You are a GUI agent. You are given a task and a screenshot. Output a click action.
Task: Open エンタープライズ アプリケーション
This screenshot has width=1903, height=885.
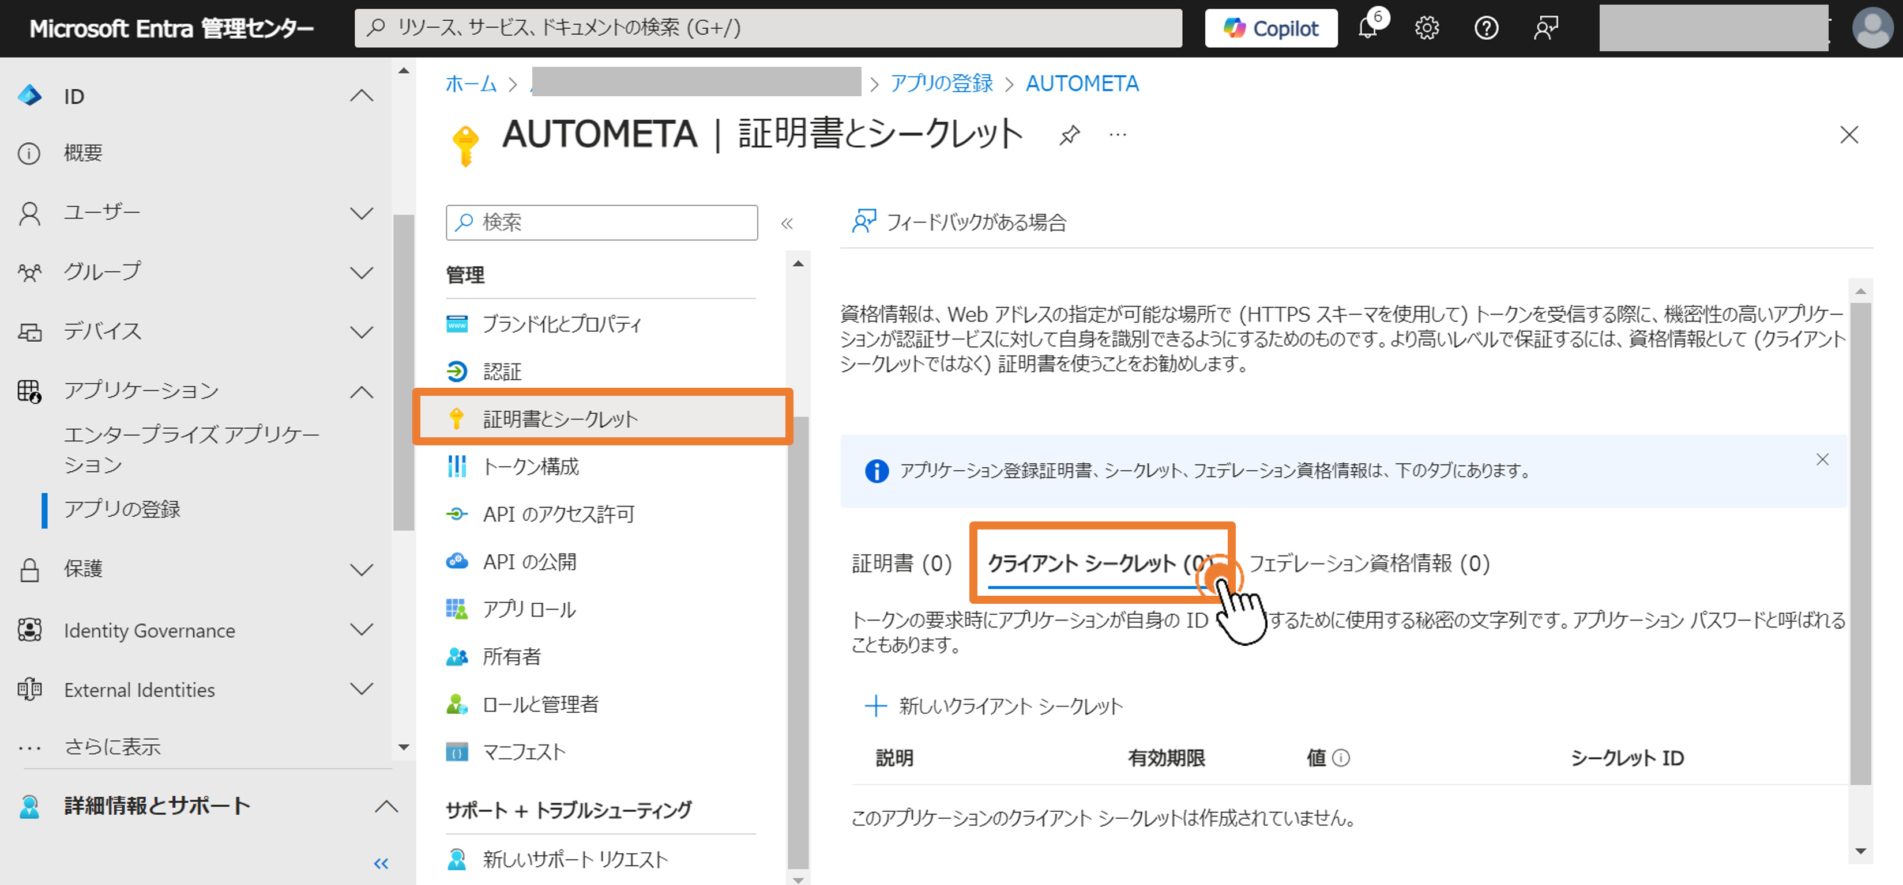pyautogui.click(x=191, y=449)
